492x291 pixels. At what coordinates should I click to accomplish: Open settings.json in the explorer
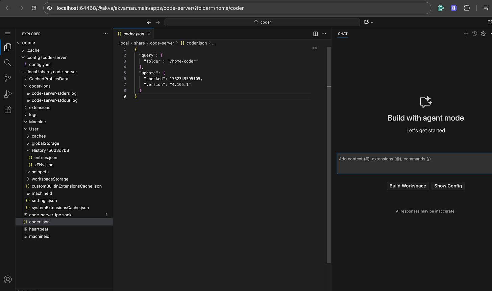tap(44, 200)
